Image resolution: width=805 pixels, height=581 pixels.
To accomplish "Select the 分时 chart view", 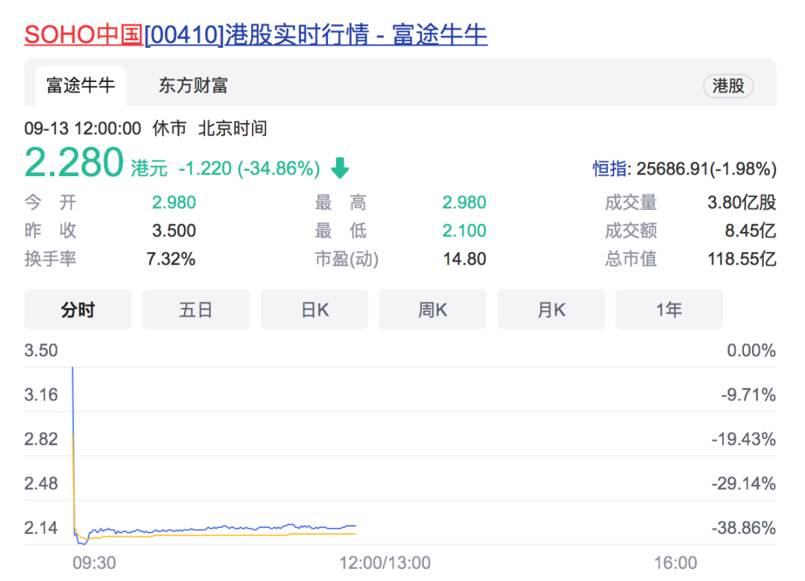I will [78, 310].
